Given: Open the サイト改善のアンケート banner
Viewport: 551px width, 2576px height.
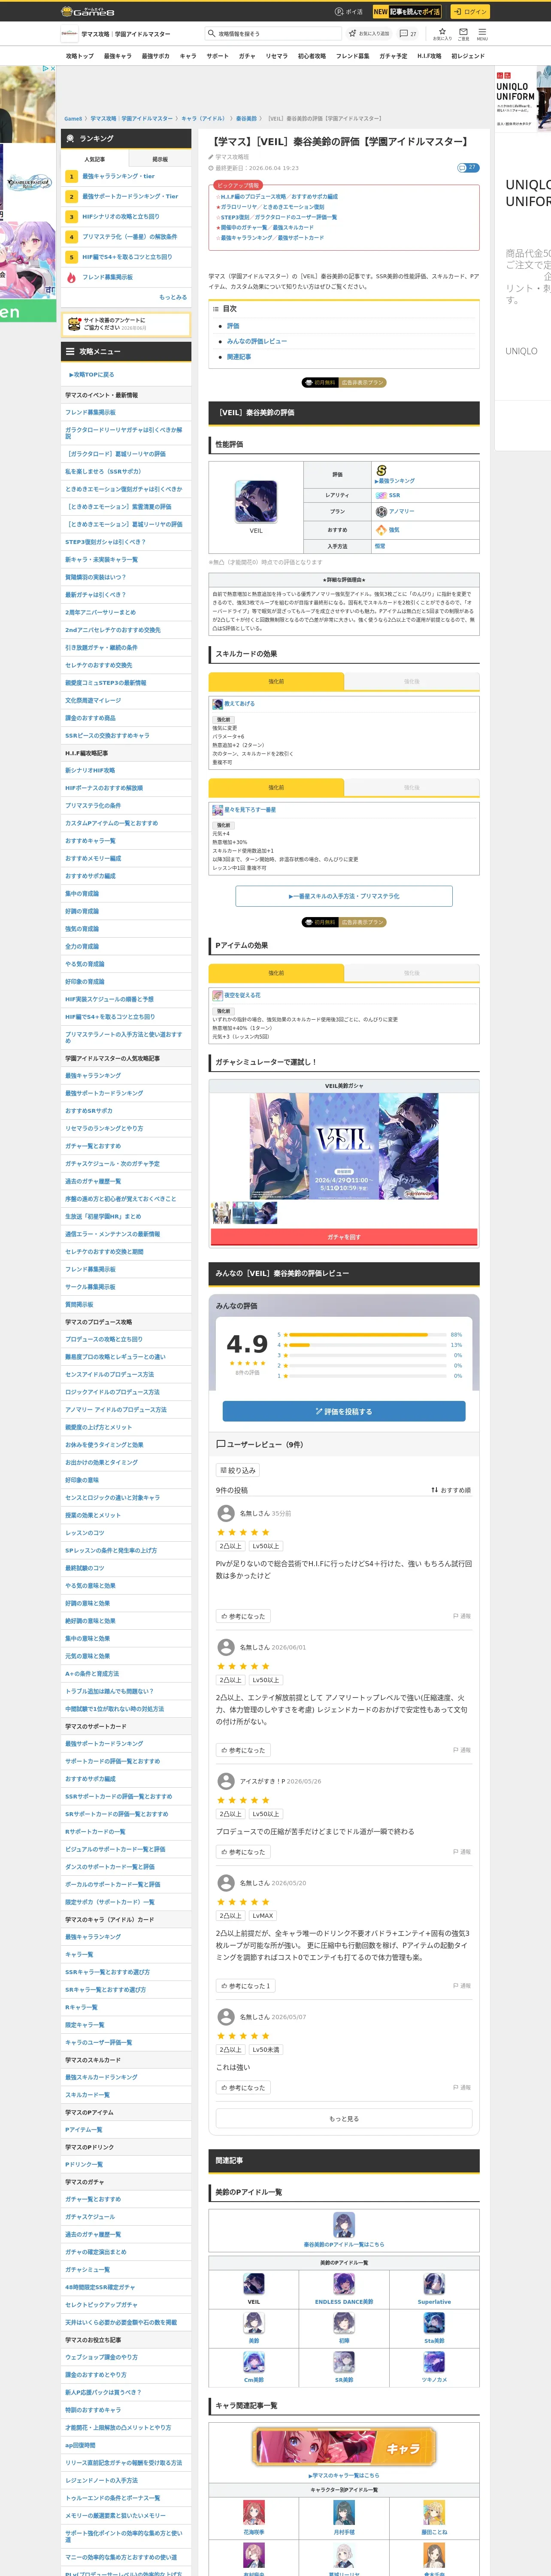Looking at the screenshot, I should point(126,324).
